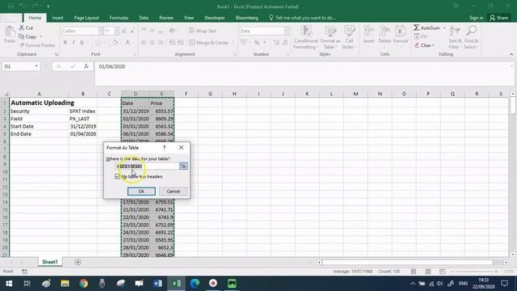Add a new sheet with plus icon
Viewport: 517px width, 291px height.
pyautogui.click(x=78, y=262)
